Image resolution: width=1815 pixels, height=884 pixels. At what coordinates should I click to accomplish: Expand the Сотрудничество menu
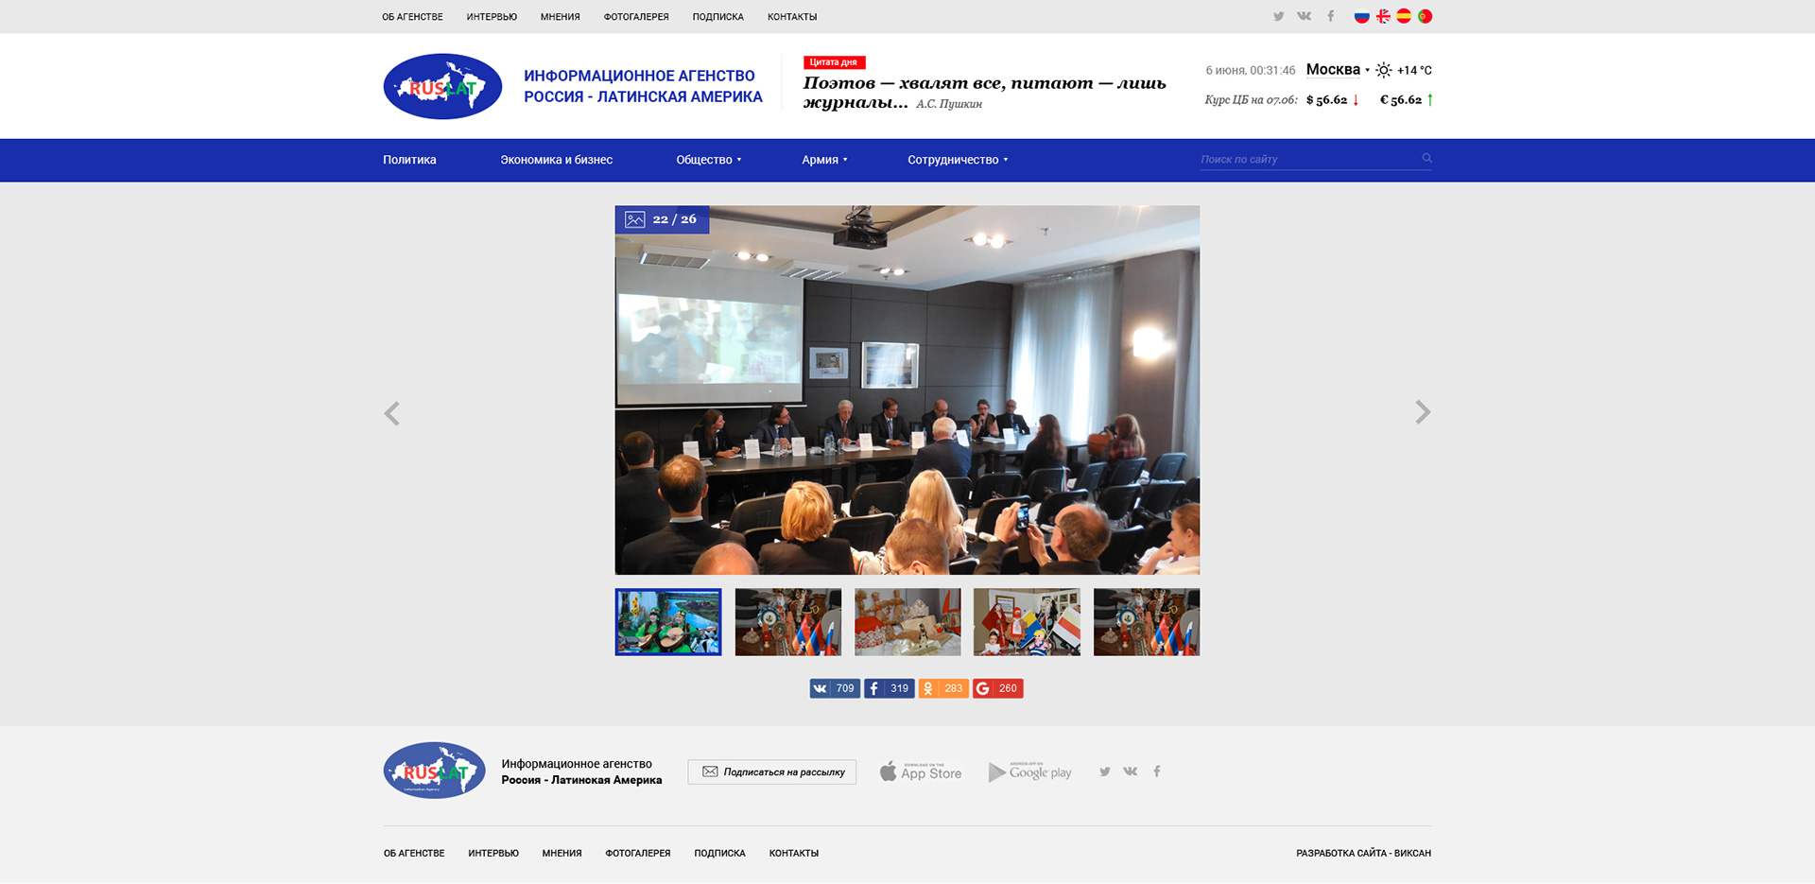957,160
